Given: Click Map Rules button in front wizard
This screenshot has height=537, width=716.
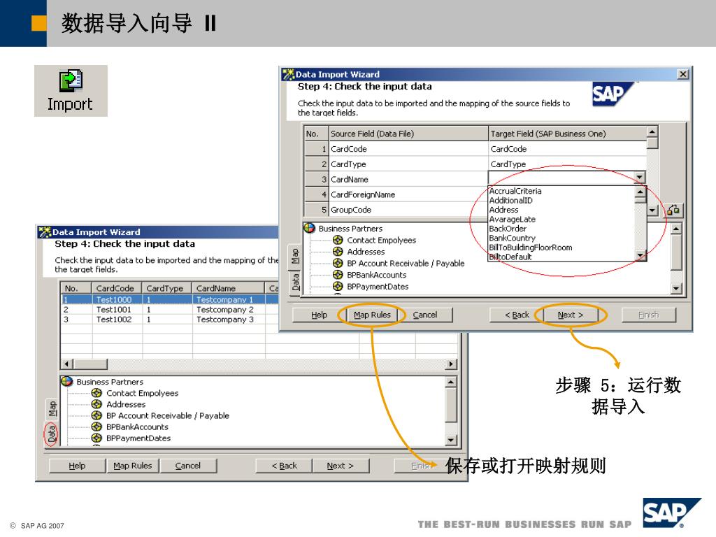Looking at the screenshot, I should (372, 315).
